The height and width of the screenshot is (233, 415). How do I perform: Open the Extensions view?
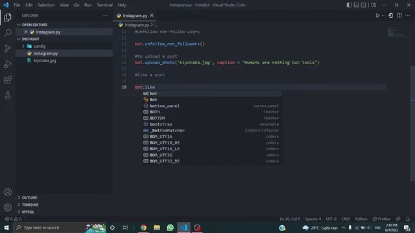pyautogui.click(x=8, y=80)
